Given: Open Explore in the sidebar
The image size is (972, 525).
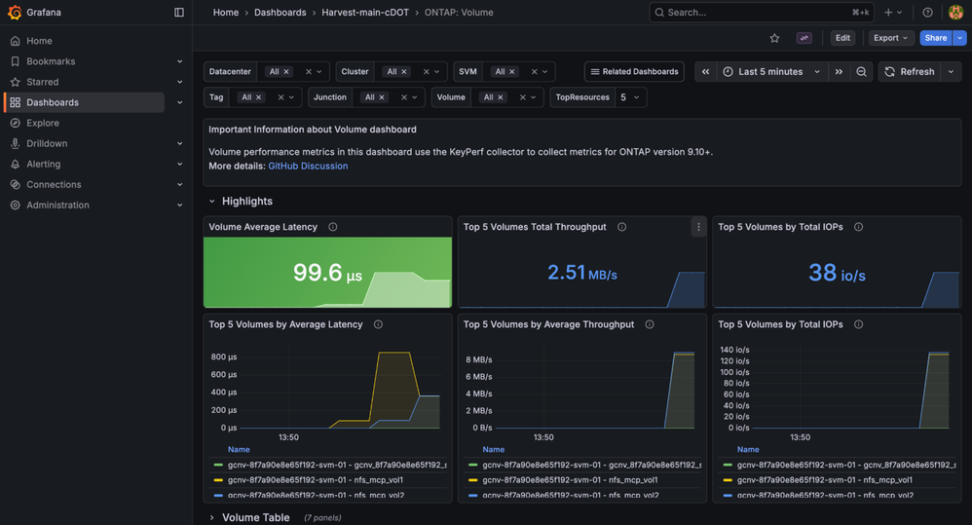Looking at the screenshot, I should click(x=43, y=123).
